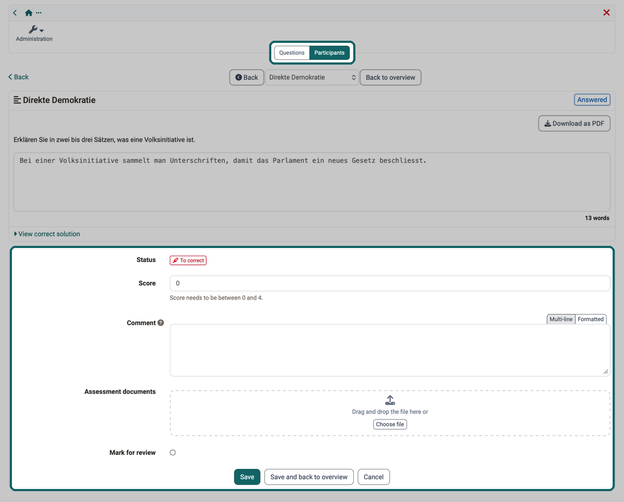Click the '13 words' count text
The width and height of the screenshot is (624, 502).
tap(597, 218)
